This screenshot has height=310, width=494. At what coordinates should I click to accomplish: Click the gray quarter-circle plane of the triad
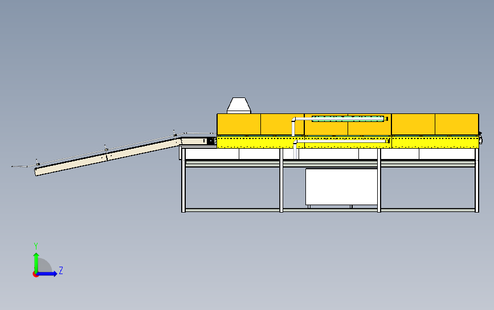tap(44, 266)
